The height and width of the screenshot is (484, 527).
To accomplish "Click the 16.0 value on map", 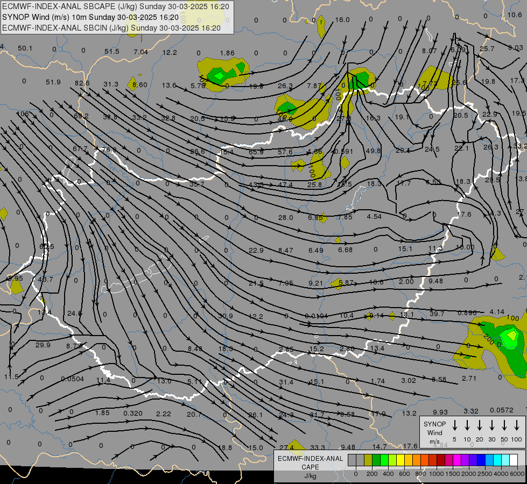I will point(342,20).
